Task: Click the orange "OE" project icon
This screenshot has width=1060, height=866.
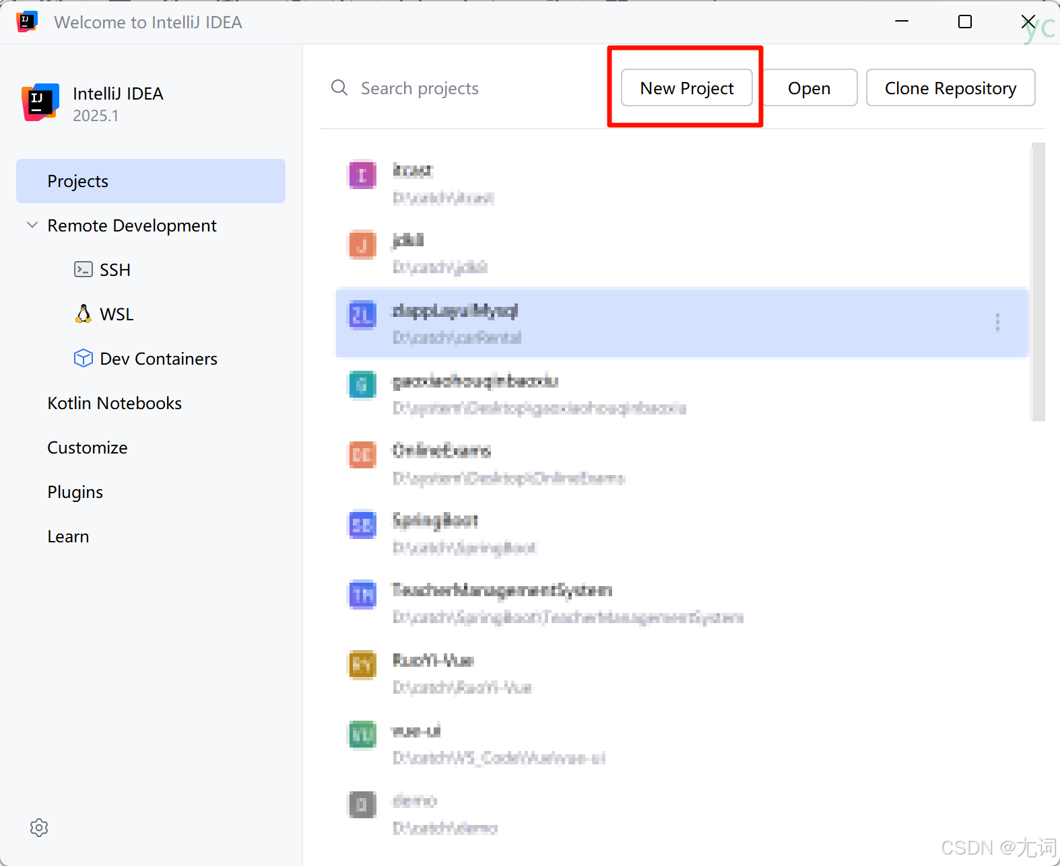Action: click(x=362, y=455)
